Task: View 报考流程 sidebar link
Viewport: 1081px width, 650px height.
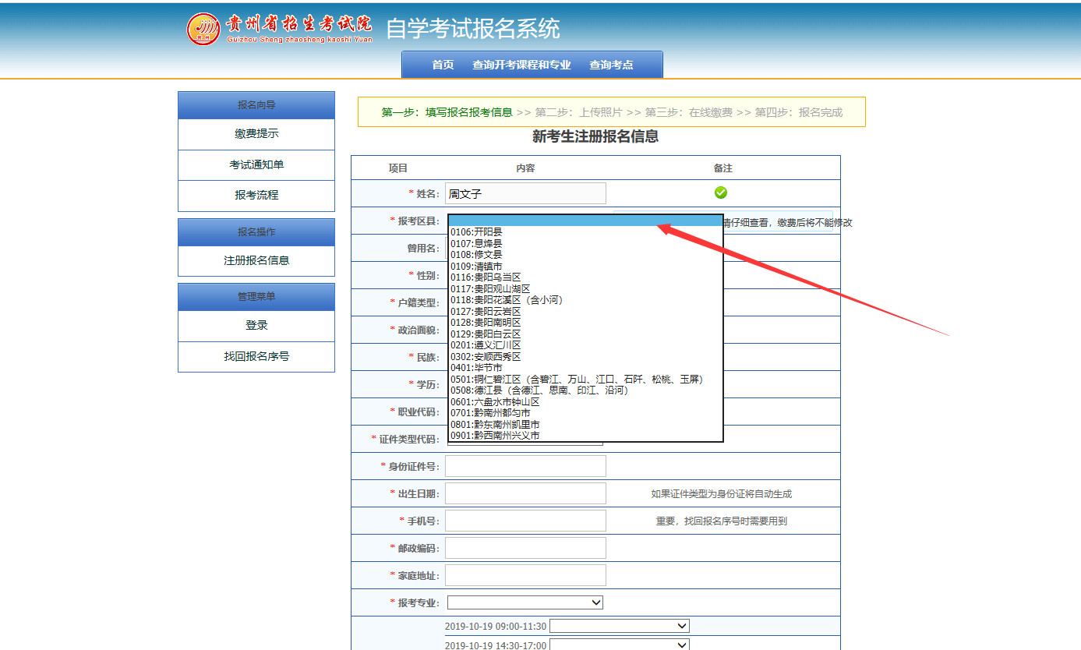Action: click(256, 196)
